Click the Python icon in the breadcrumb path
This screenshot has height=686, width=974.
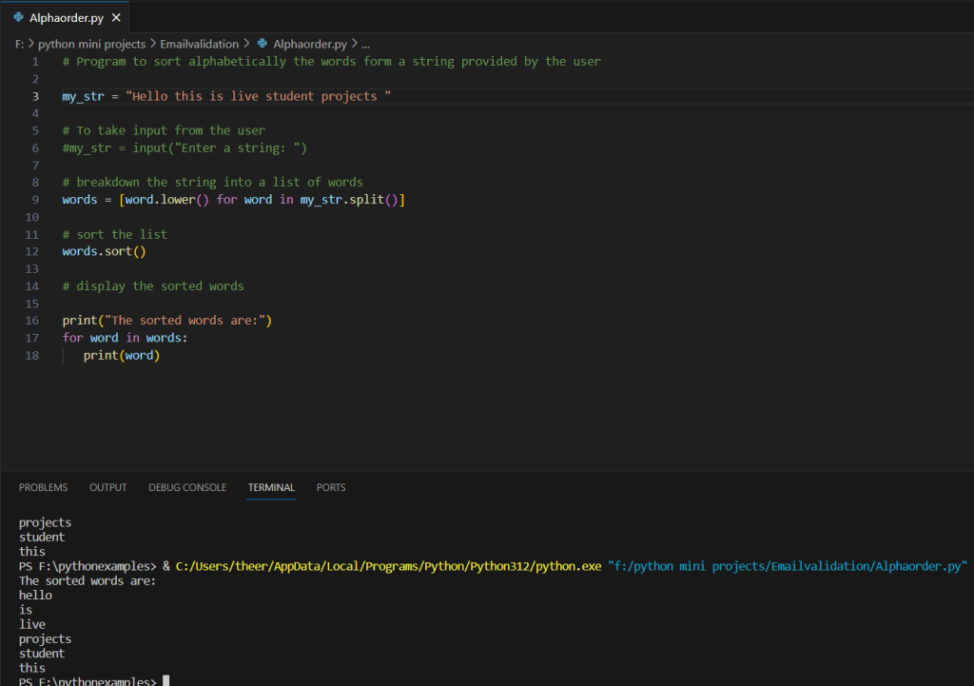263,44
